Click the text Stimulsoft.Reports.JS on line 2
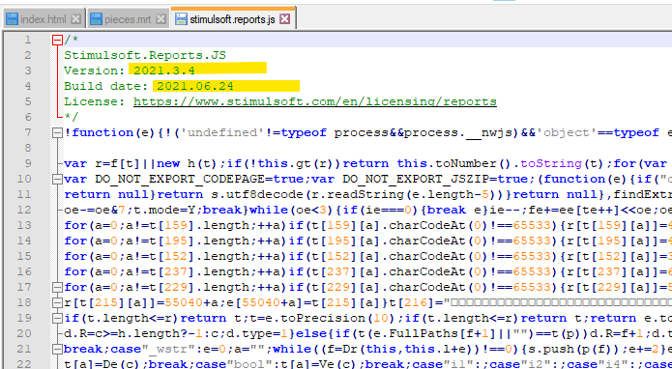This screenshot has height=369, width=672. click(145, 55)
